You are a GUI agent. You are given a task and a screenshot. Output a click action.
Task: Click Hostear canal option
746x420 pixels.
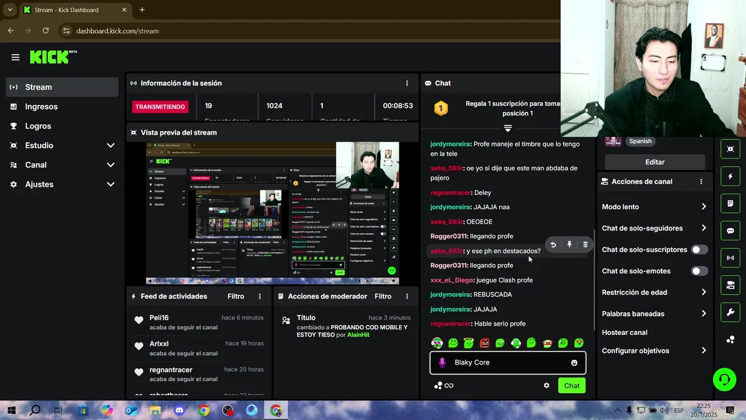tap(625, 332)
